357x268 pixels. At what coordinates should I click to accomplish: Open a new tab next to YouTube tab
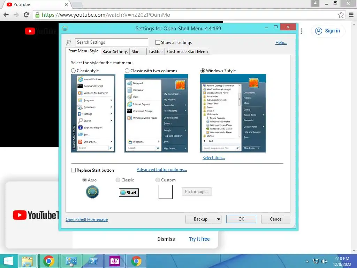pyautogui.click(x=77, y=5)
